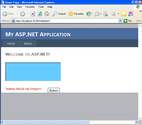
Task: Select the About navigation tab
Action: (28, 44)
